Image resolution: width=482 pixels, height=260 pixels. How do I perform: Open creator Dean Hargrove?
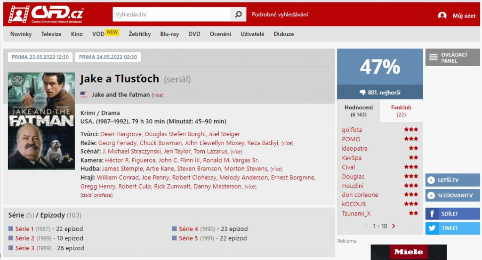click(121, 134)
